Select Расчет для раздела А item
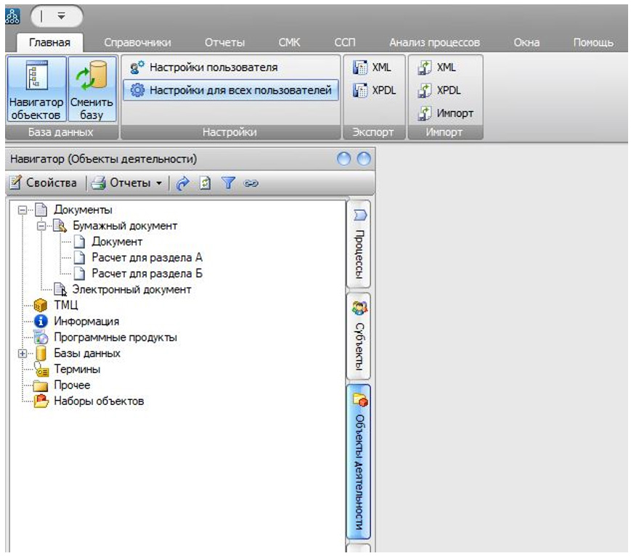631x556 pixels. pos(146,258)
